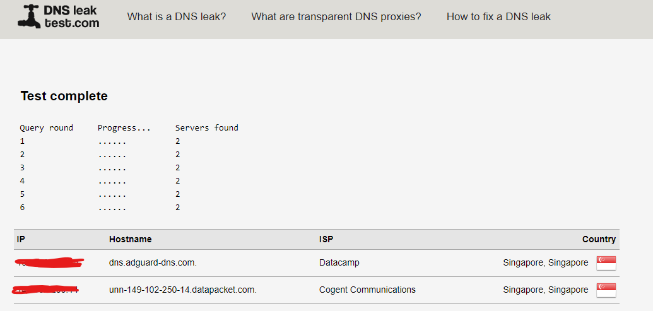Image resolution: width=653 pixels, height=311 pixels.
Task: Click the Datacamp ISP entry
Action: [x=339, y=262]
